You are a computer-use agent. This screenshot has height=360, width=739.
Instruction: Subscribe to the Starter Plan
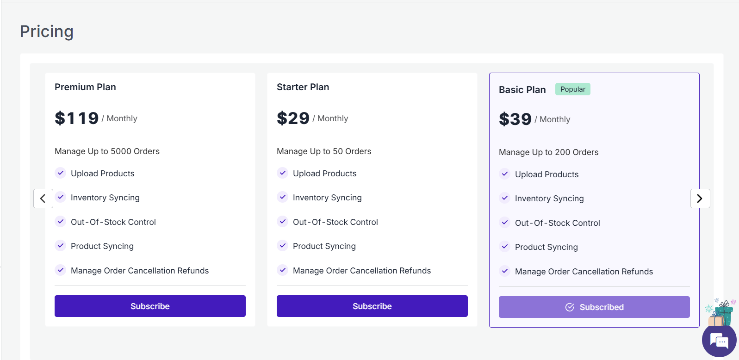[x=372, y=306]
